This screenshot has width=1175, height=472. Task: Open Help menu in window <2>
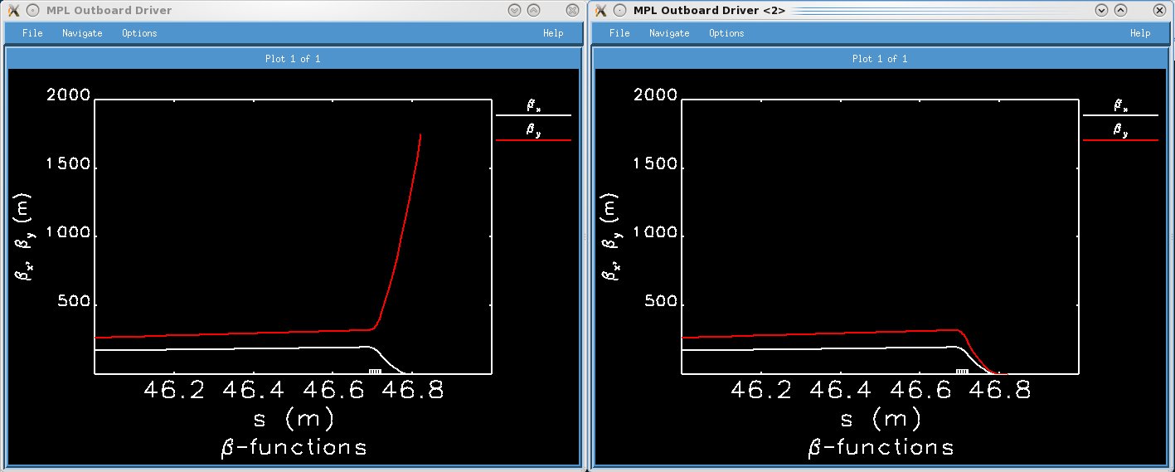pyautogui.click(x=1140, y=33)
